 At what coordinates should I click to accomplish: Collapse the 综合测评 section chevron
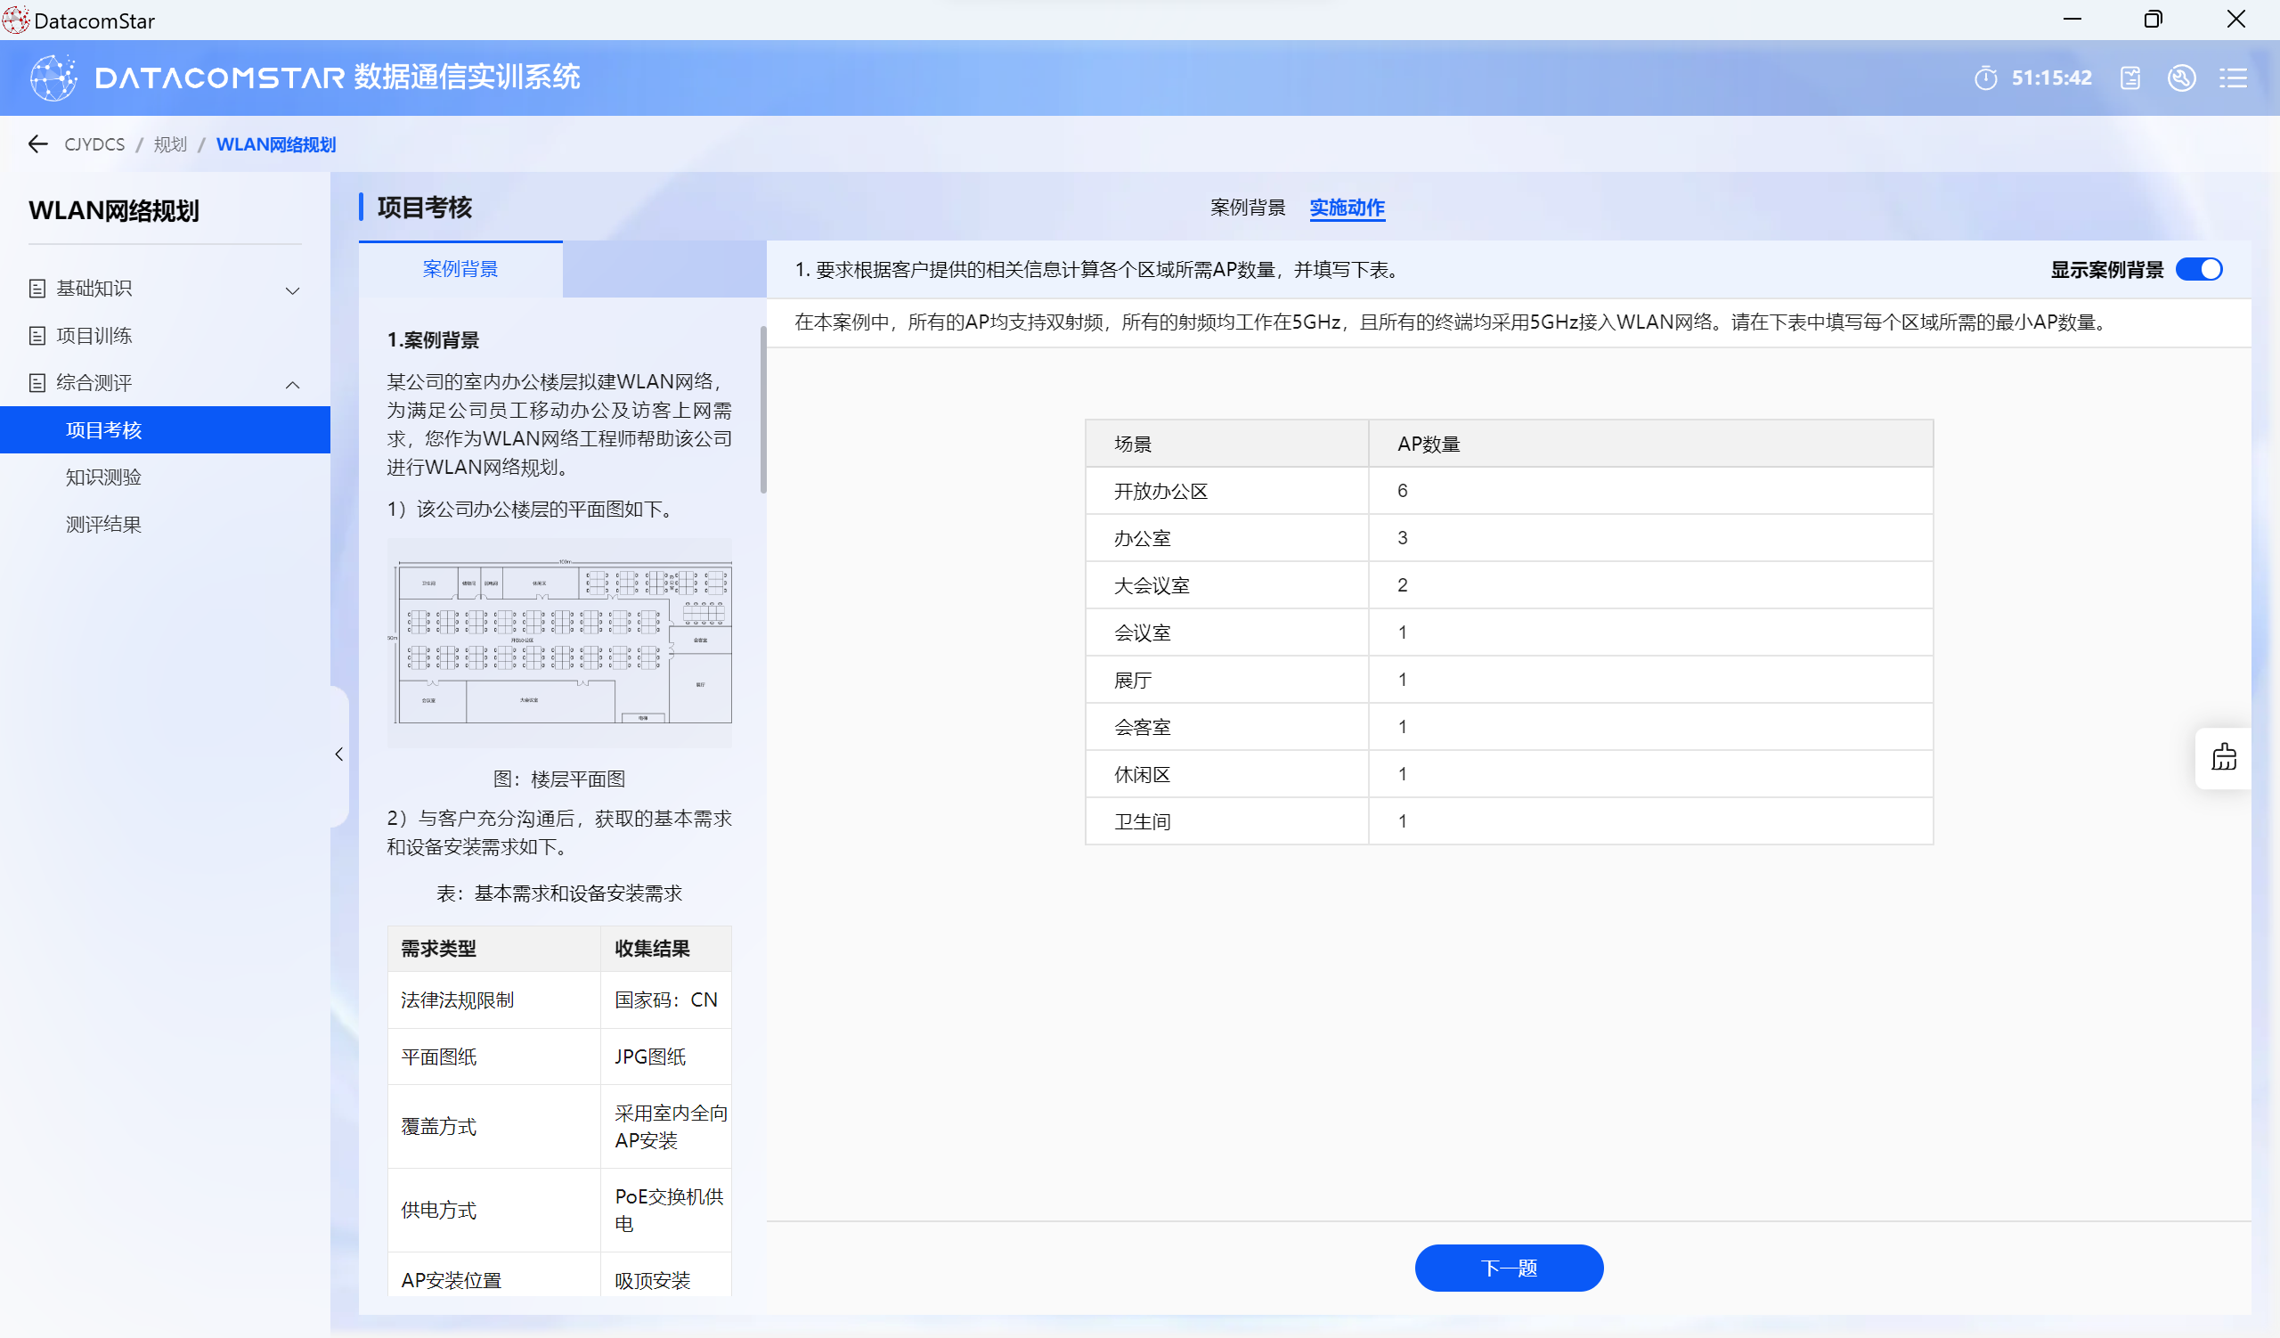coord(292,385)
